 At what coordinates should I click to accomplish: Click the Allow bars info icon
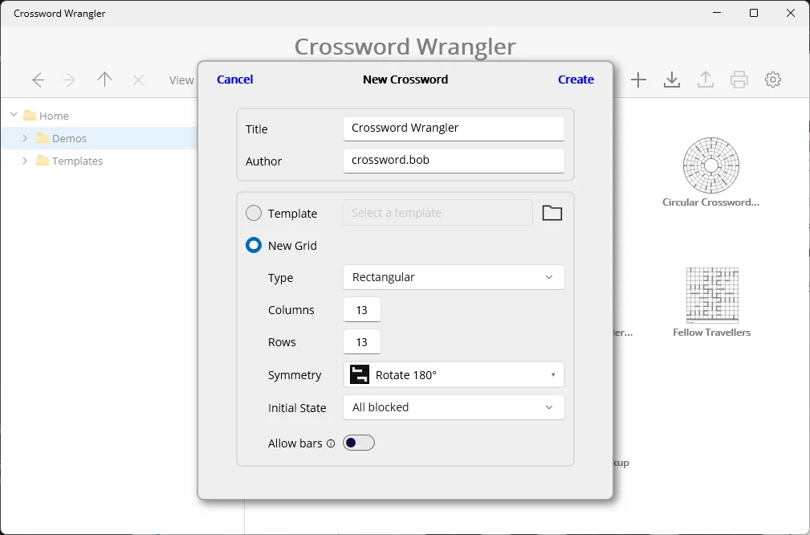331,443
